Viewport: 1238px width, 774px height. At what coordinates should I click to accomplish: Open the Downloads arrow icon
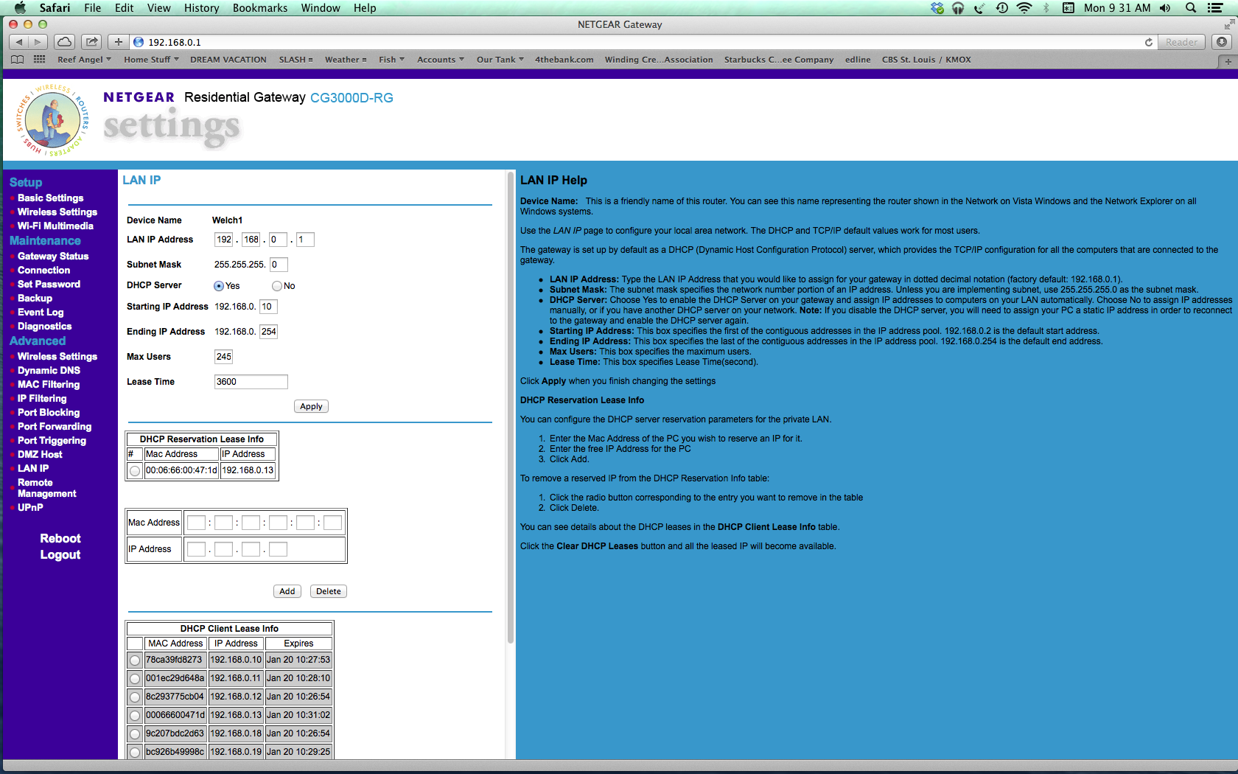click(1222, 42)
